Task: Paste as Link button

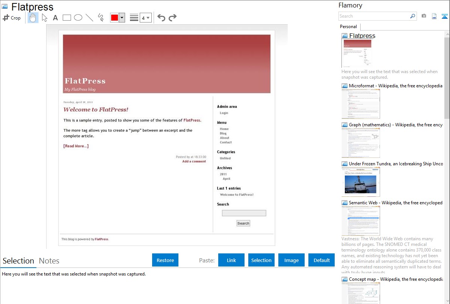Action: 231,260
